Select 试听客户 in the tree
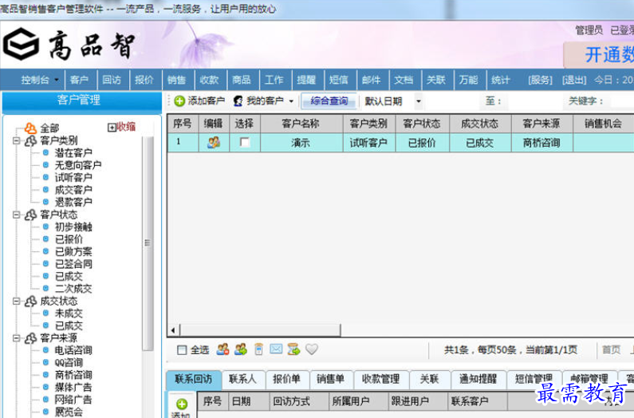The height and width of the screenshot is (418, 634). (73, 178)
